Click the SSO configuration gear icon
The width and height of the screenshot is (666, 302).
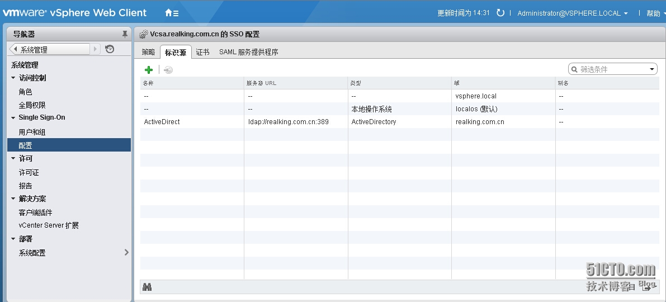[x=144, y=35]
